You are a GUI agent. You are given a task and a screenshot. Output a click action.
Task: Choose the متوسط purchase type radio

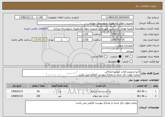point(119,62)
